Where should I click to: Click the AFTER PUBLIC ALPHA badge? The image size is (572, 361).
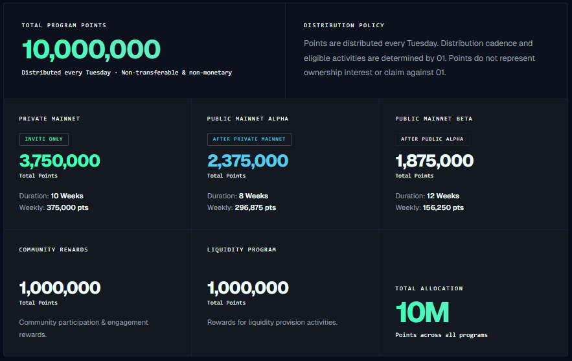coord(432,139)
